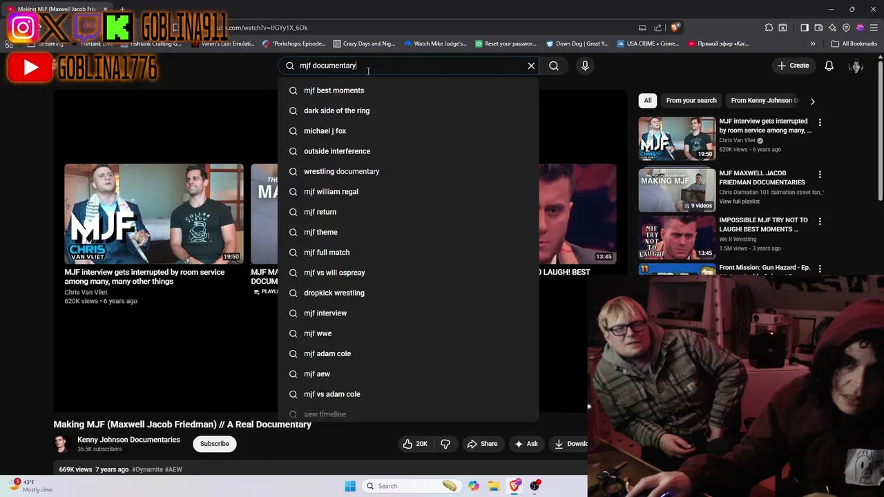Viewport: 884px width, 497px height.
Task: Open 'USA CRIME' bookmark
Action: point(648,43)
